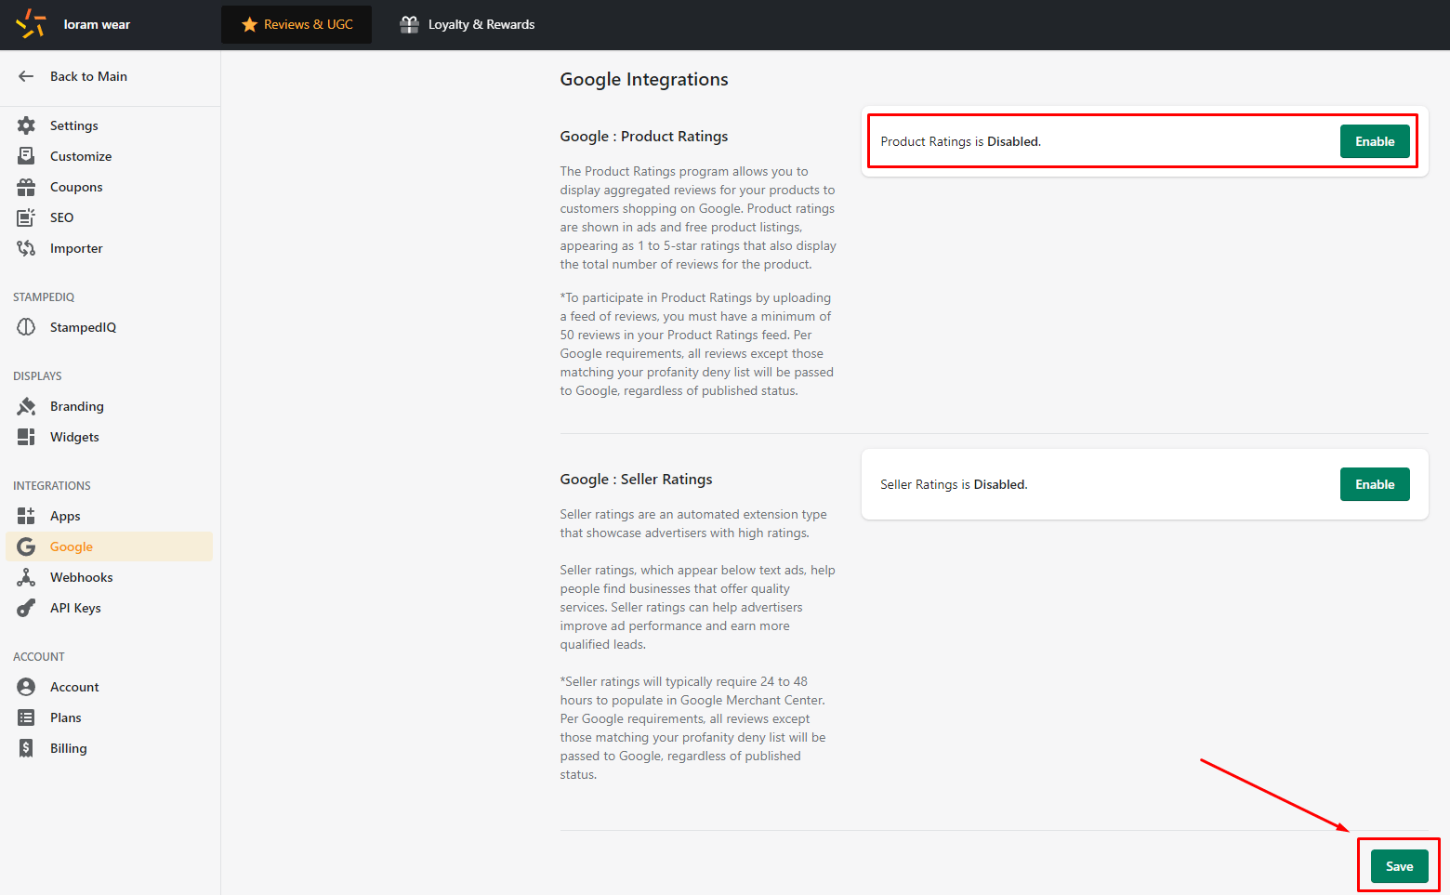1450x895 pixels.
Task: Open Settings via the gear icon
Action: tap(26, 125)
